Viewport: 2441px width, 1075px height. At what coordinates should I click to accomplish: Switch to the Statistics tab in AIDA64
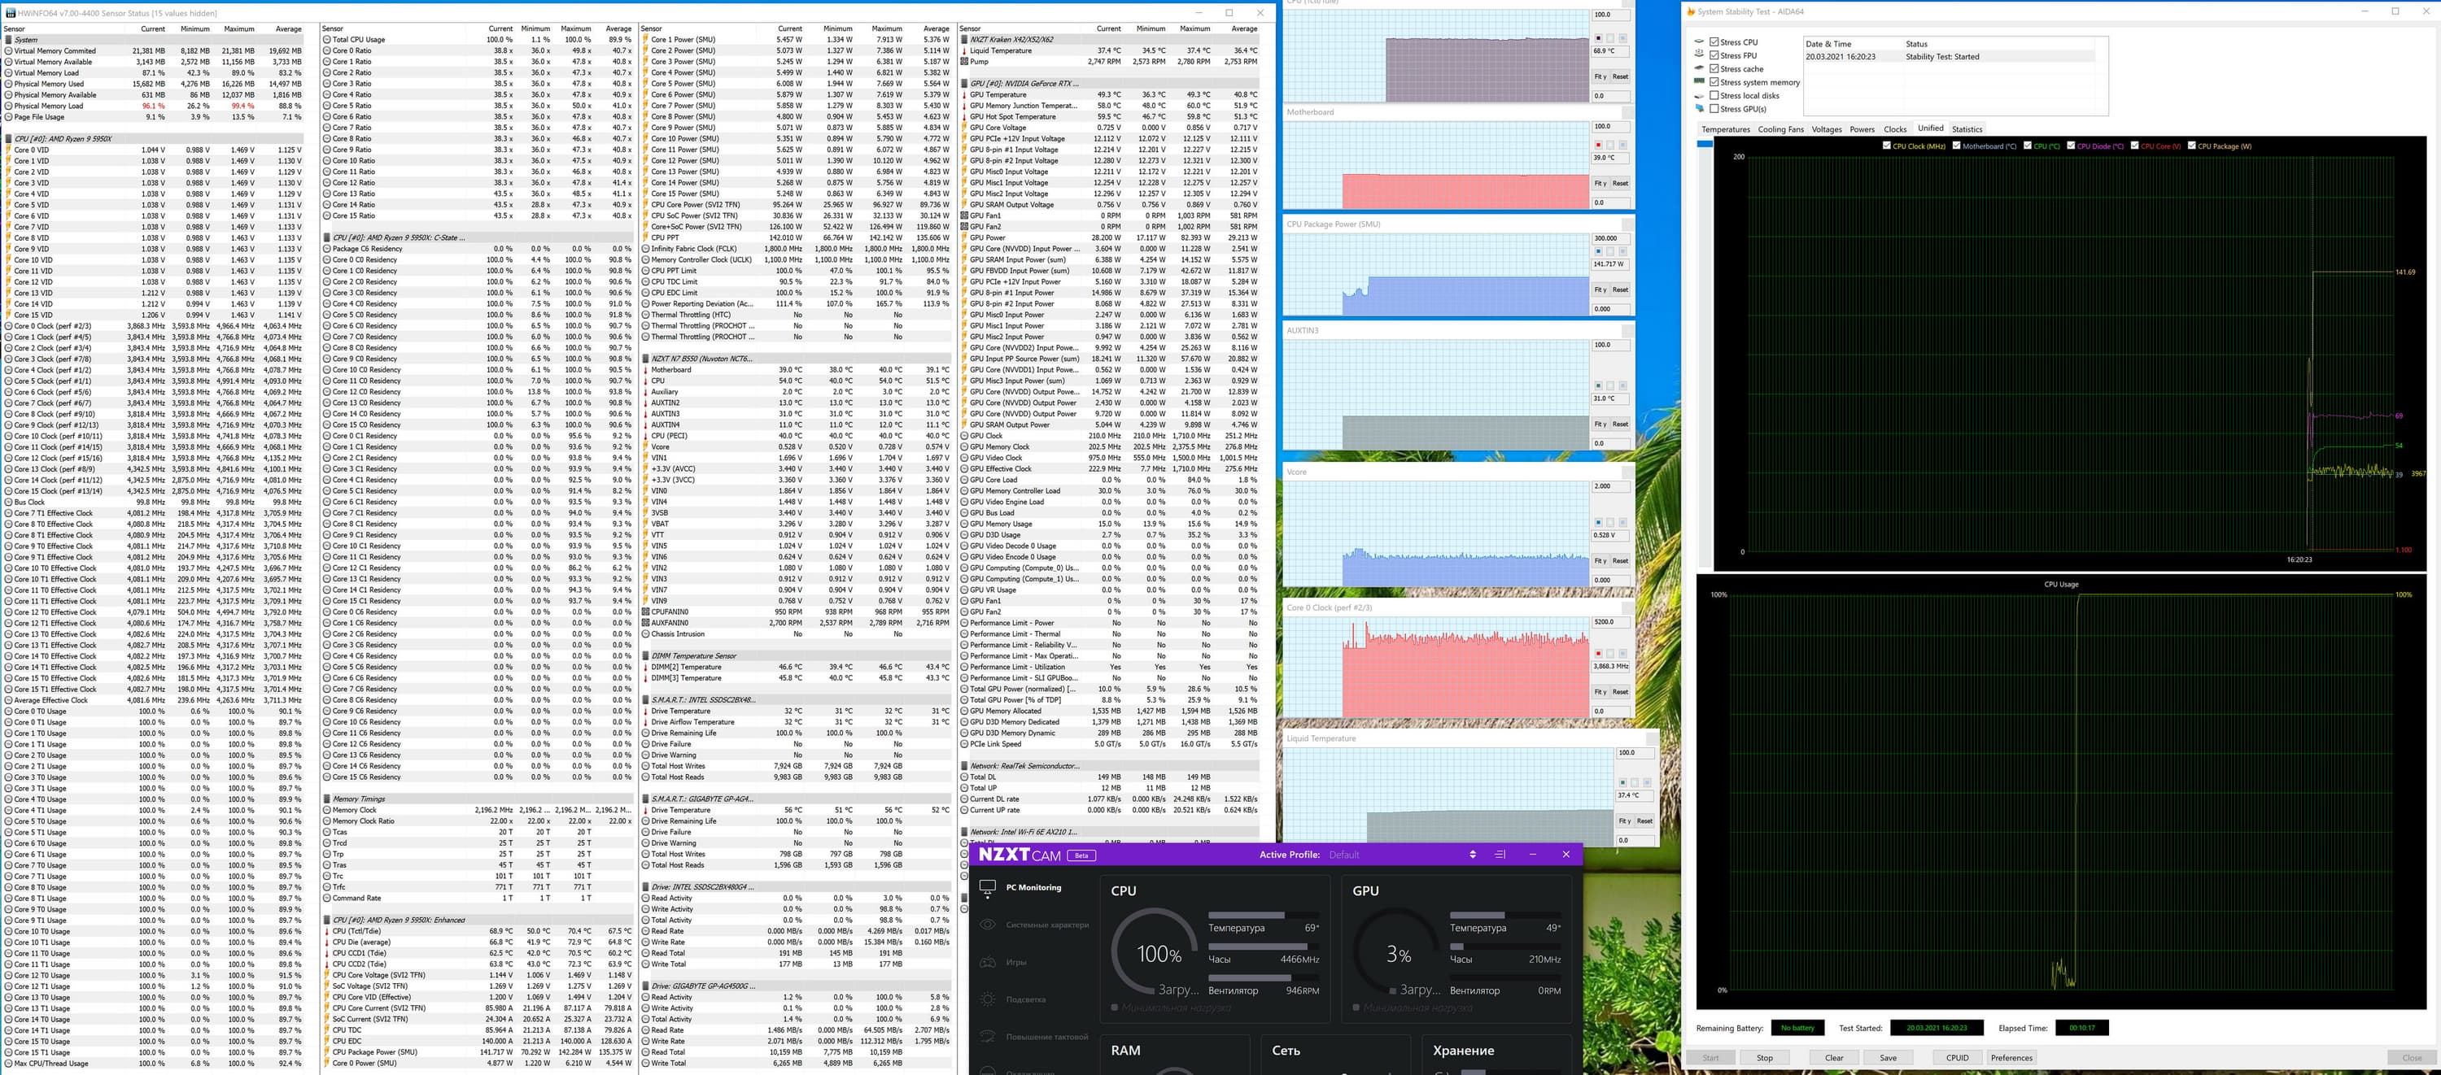1967,130
